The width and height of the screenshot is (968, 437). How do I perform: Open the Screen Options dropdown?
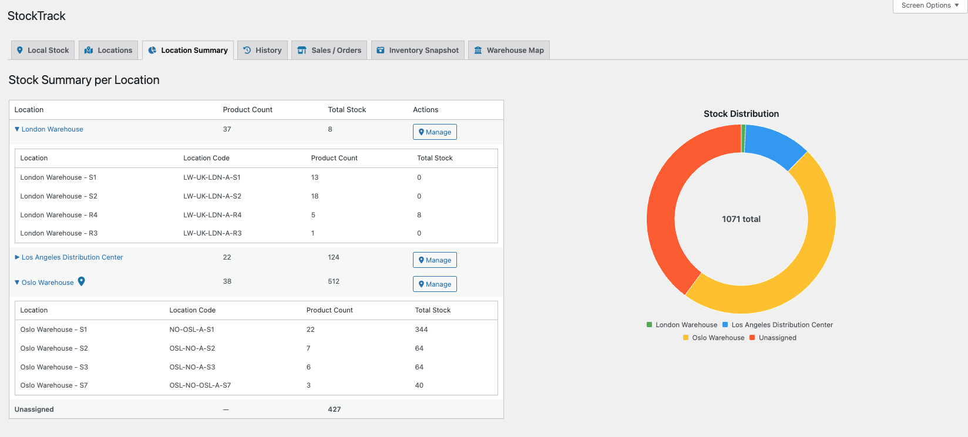point(929,5)
